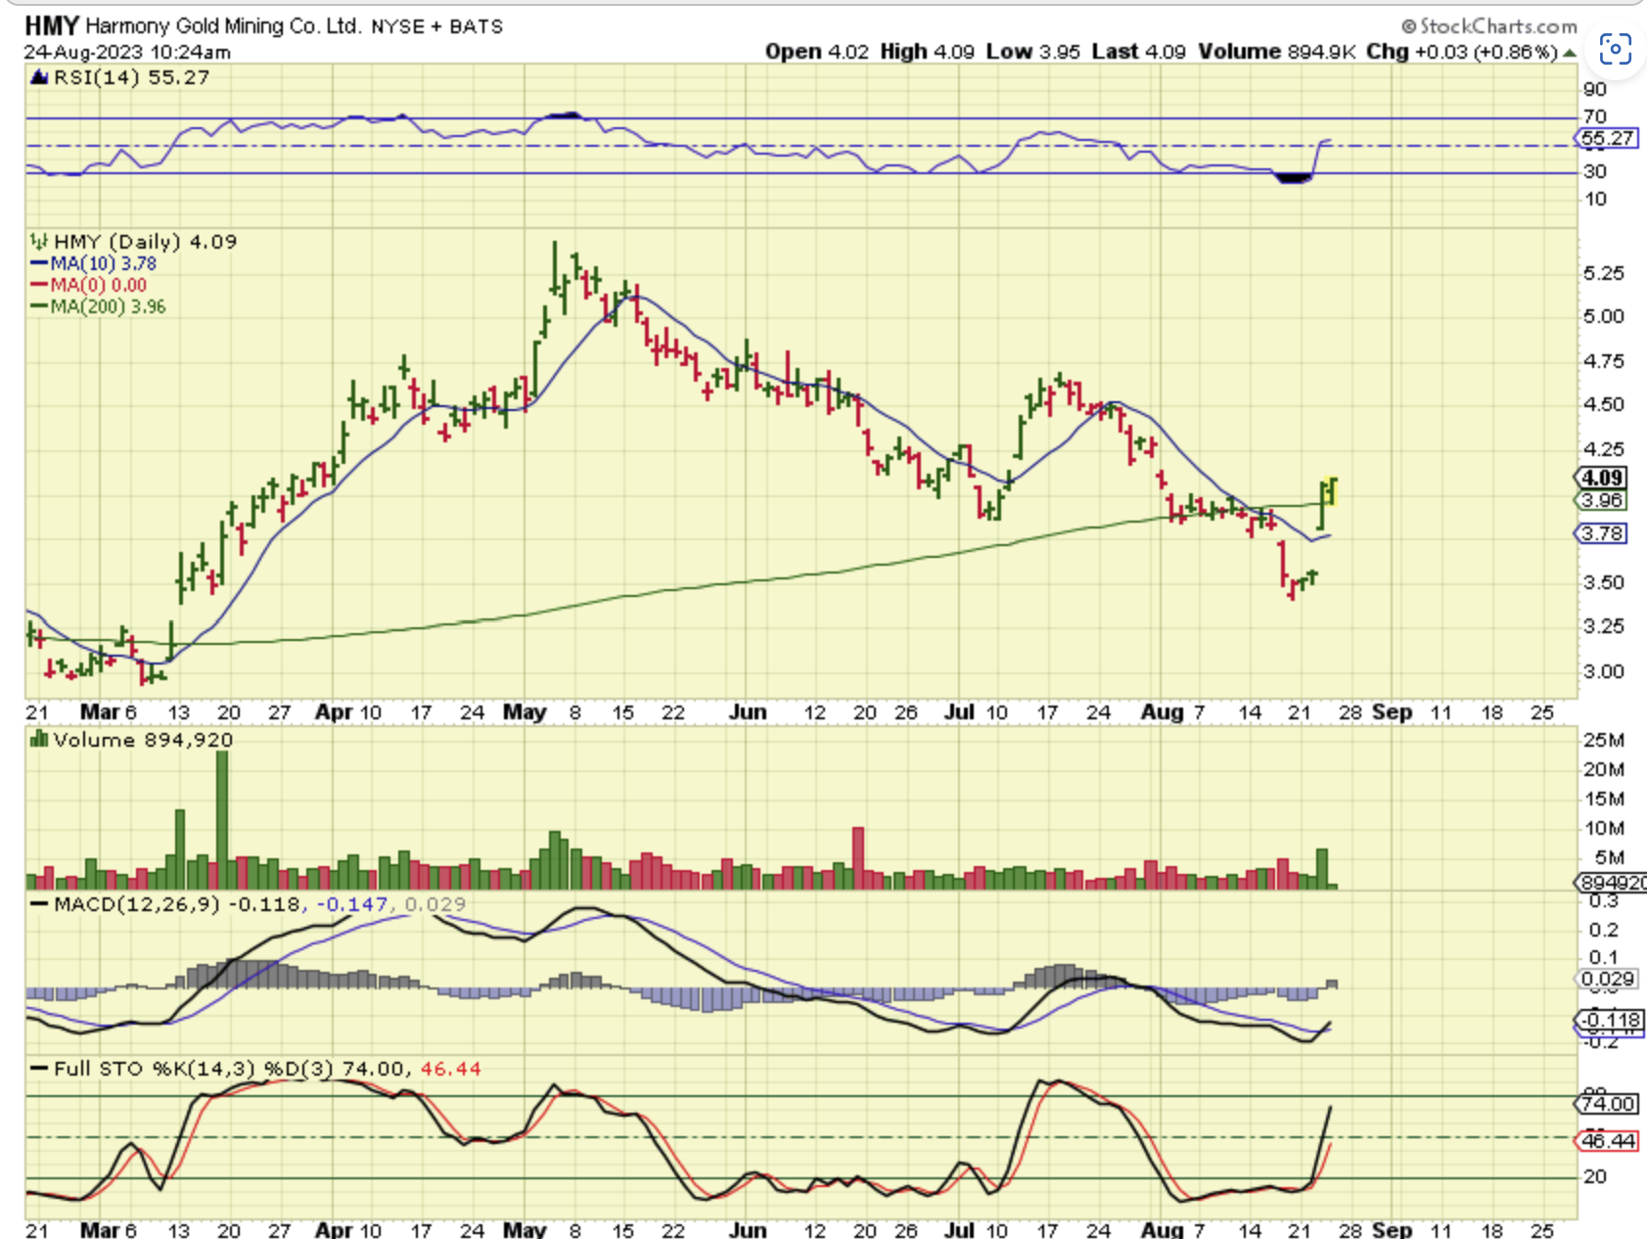Click the copyright symbol before StockCharts.com
The image size is (1647, 1239).
[x=1408, y=26]
